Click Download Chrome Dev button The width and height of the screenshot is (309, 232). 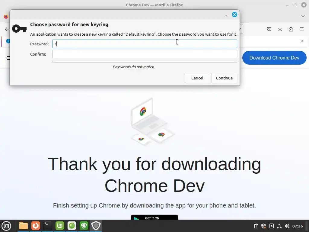(274, 58)
